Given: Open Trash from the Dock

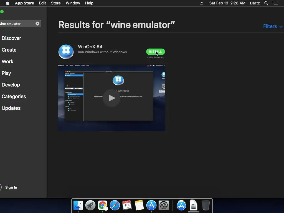Looking at the screenshot, I should (x=206, y=205).
